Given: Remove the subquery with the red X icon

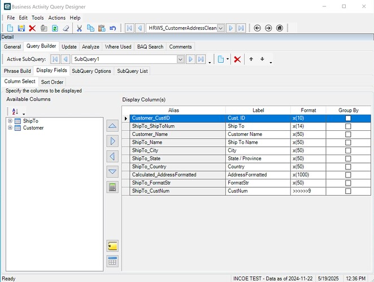Looking at the screenshot, I should point(237,59).
